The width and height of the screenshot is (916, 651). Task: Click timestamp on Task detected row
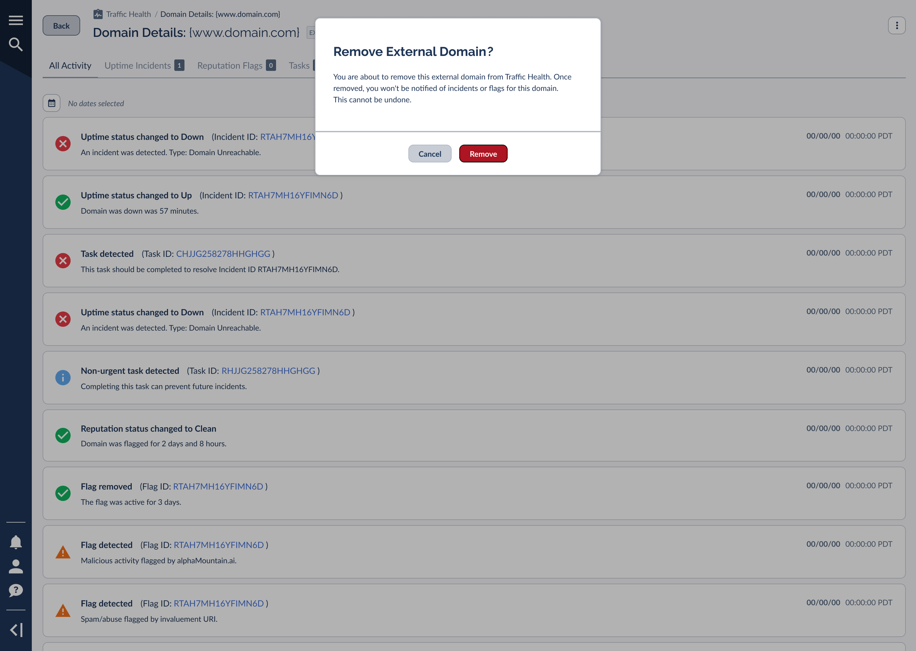[849, 253]
